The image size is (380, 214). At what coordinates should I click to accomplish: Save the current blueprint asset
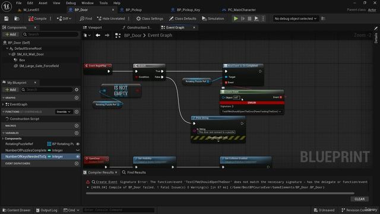(x=7, y=18)
